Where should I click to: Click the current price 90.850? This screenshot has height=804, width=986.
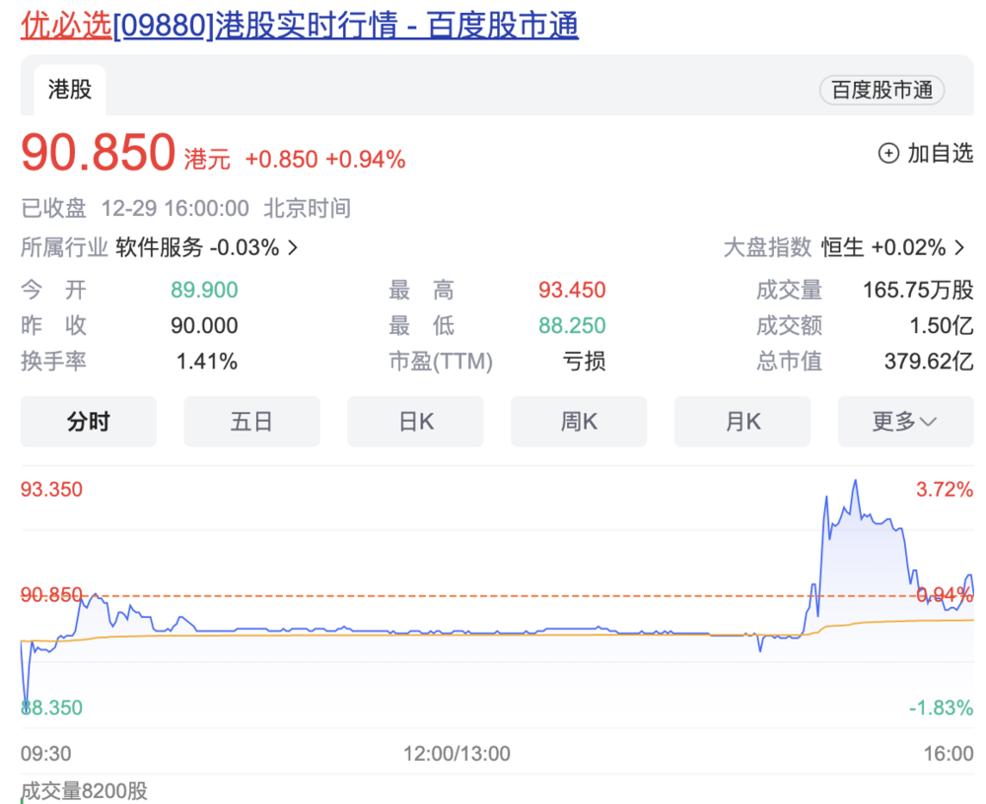[x=98, y=152]
